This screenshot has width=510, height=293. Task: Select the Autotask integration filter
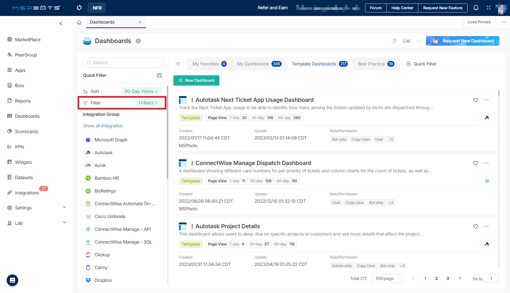[103, 153]
